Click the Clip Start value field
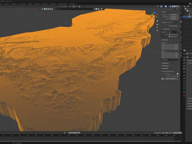 (174, 17)
